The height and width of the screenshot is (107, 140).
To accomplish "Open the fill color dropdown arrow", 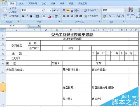I will 47,16.
